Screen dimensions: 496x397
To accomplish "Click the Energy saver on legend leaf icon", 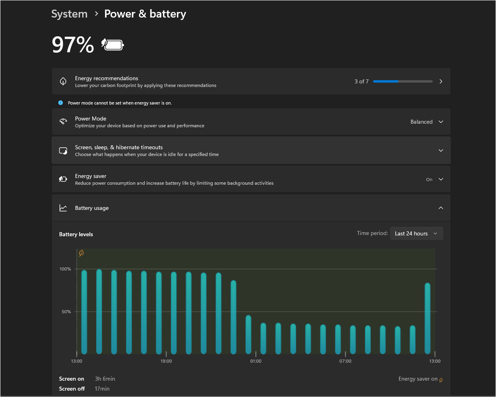I will [441, 380].
